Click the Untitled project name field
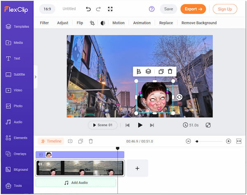Viewport: 247px width, 195px height. coord(69,9)
